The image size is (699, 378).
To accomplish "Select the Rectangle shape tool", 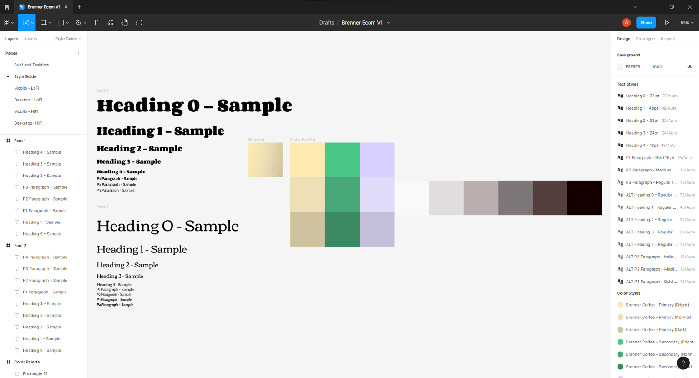I will 61,23.
